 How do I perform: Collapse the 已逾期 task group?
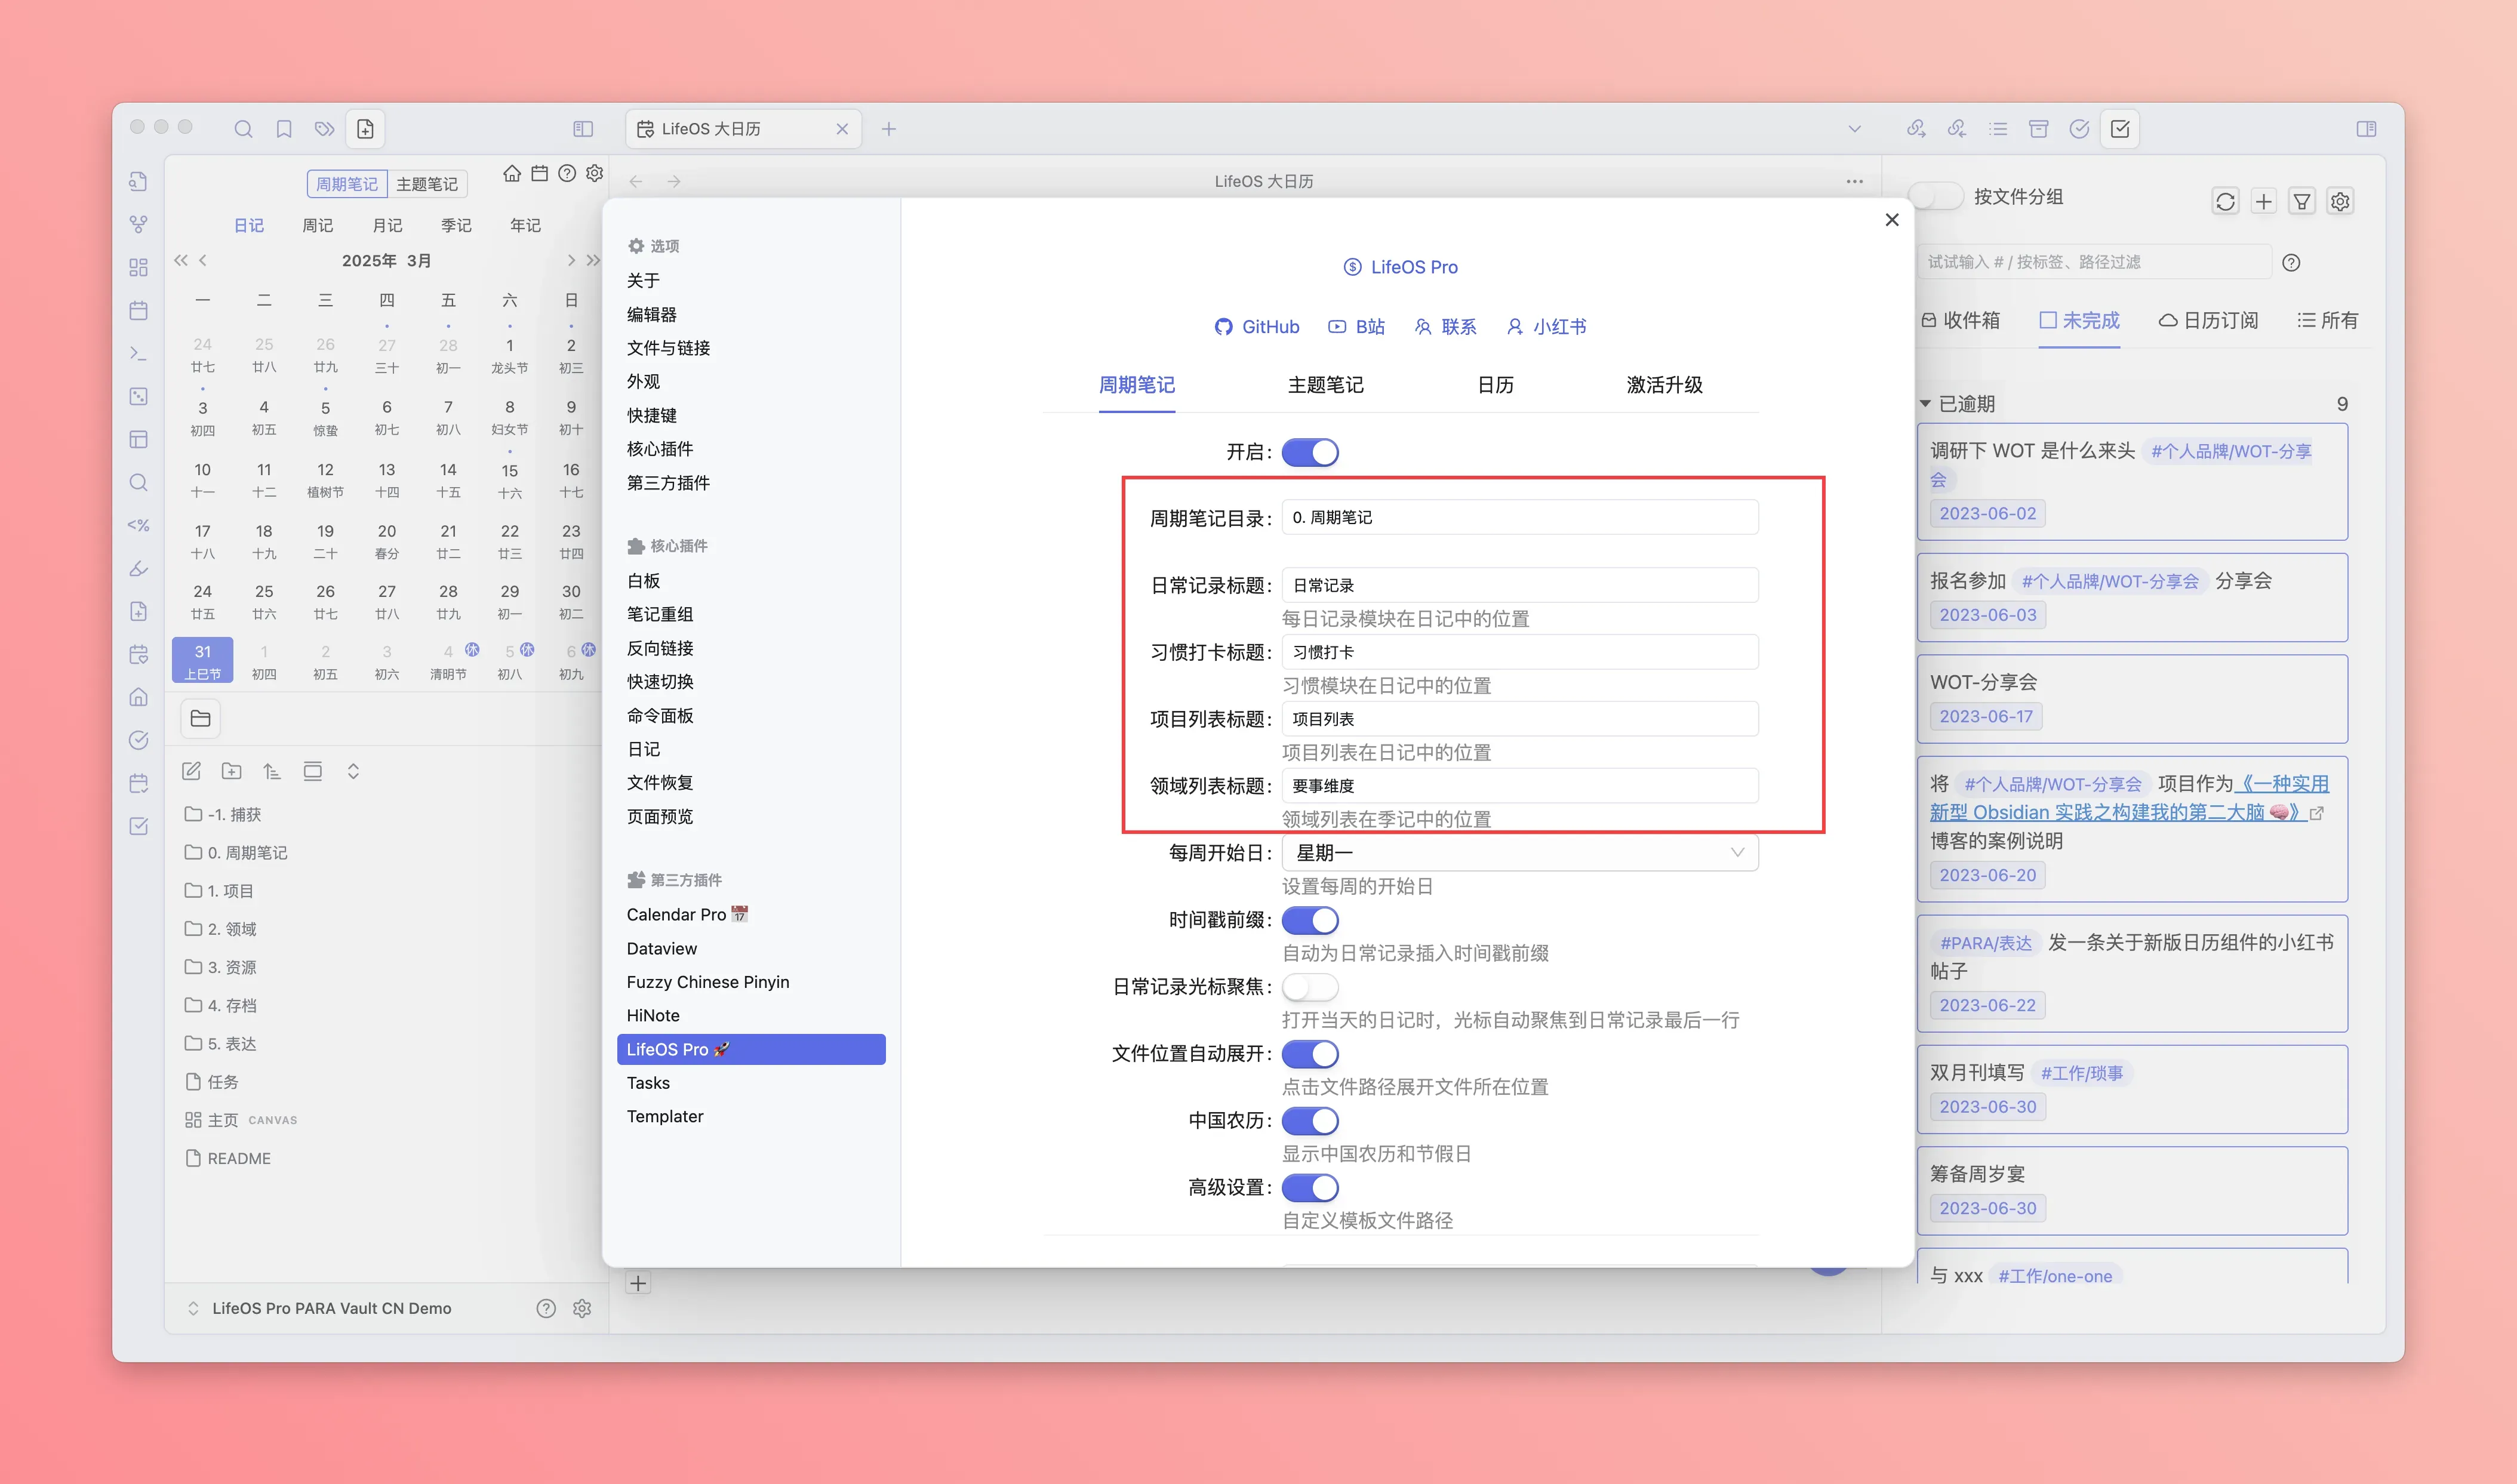(1925, 404)
